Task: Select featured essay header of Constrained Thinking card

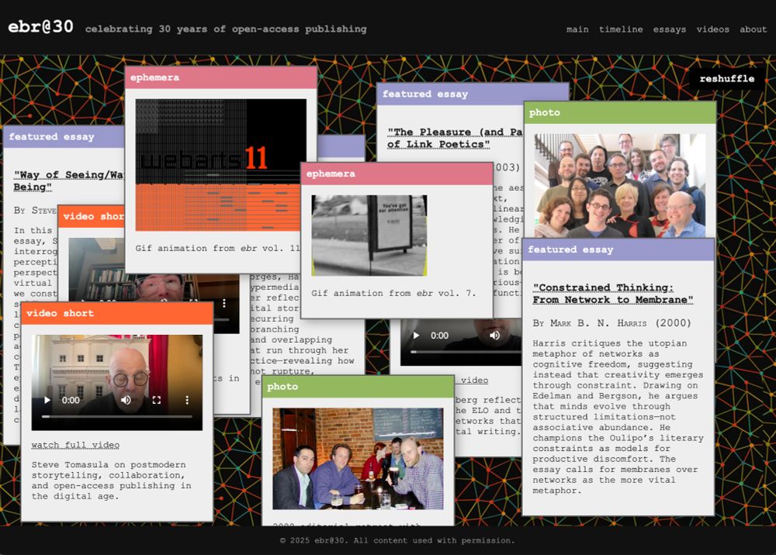Action: pos(618,250)
